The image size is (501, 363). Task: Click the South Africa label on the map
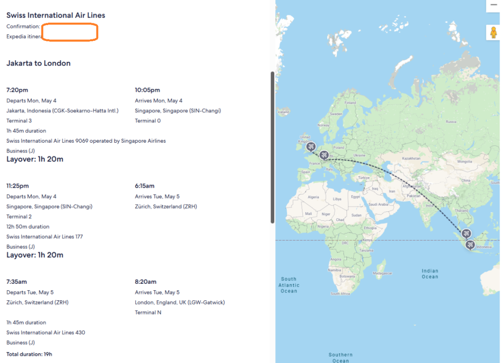340,293
